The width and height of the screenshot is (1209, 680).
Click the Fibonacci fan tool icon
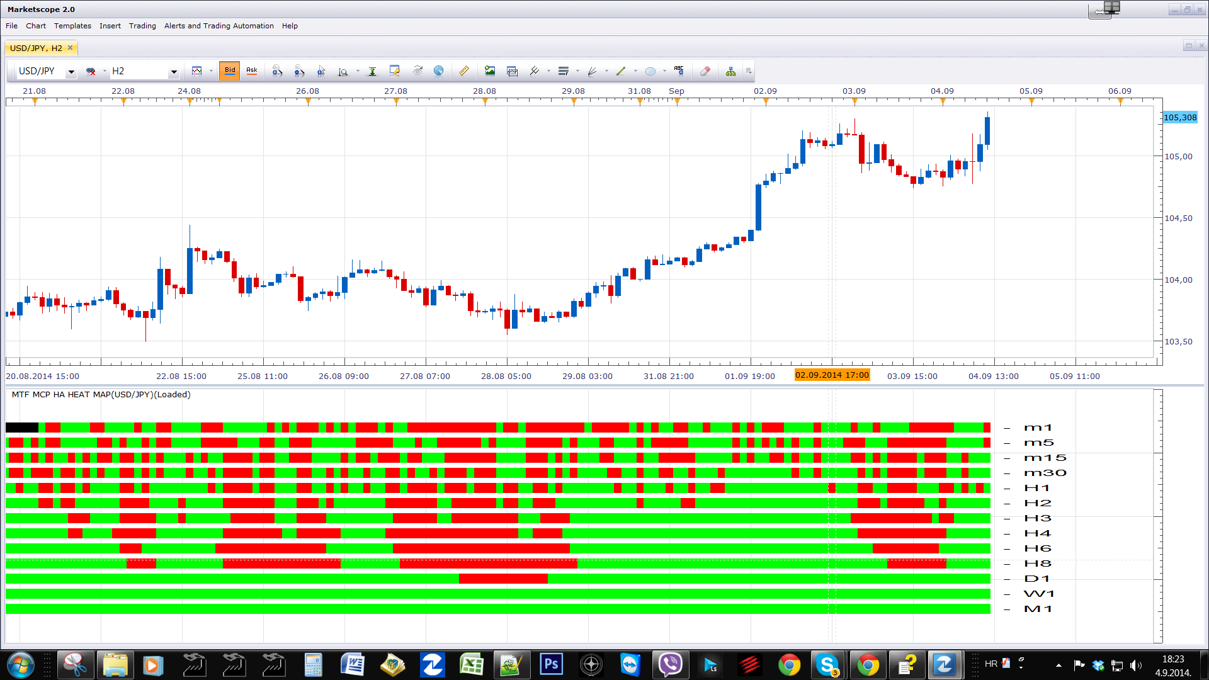tap(592, 71)
